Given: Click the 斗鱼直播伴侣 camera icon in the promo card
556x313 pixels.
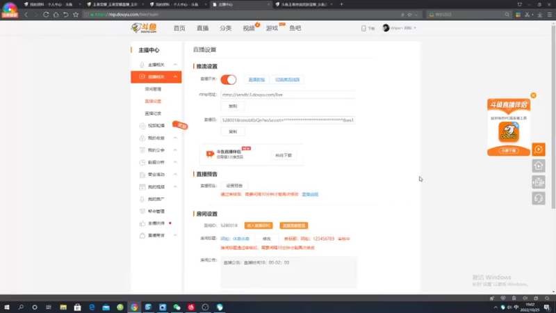Looking at the screenshot, I should [x=210, y=154].
